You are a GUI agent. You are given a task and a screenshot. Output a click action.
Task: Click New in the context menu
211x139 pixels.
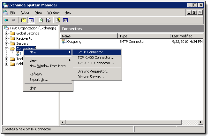[49, 52]
